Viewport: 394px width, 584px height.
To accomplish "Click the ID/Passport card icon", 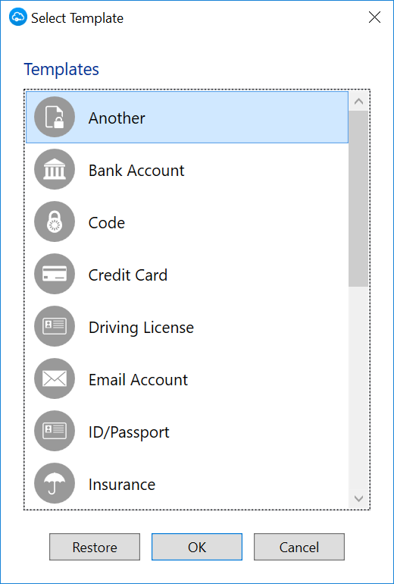I will click(x=55, y=431).
